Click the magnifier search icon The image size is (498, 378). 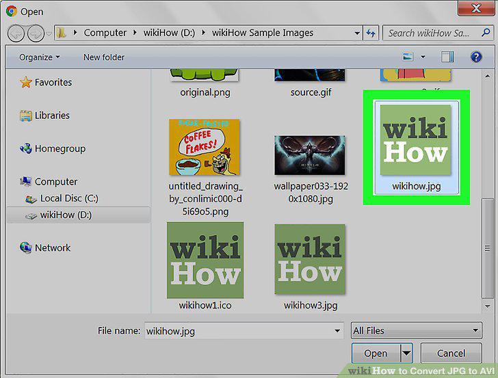[x=486, y=32]
